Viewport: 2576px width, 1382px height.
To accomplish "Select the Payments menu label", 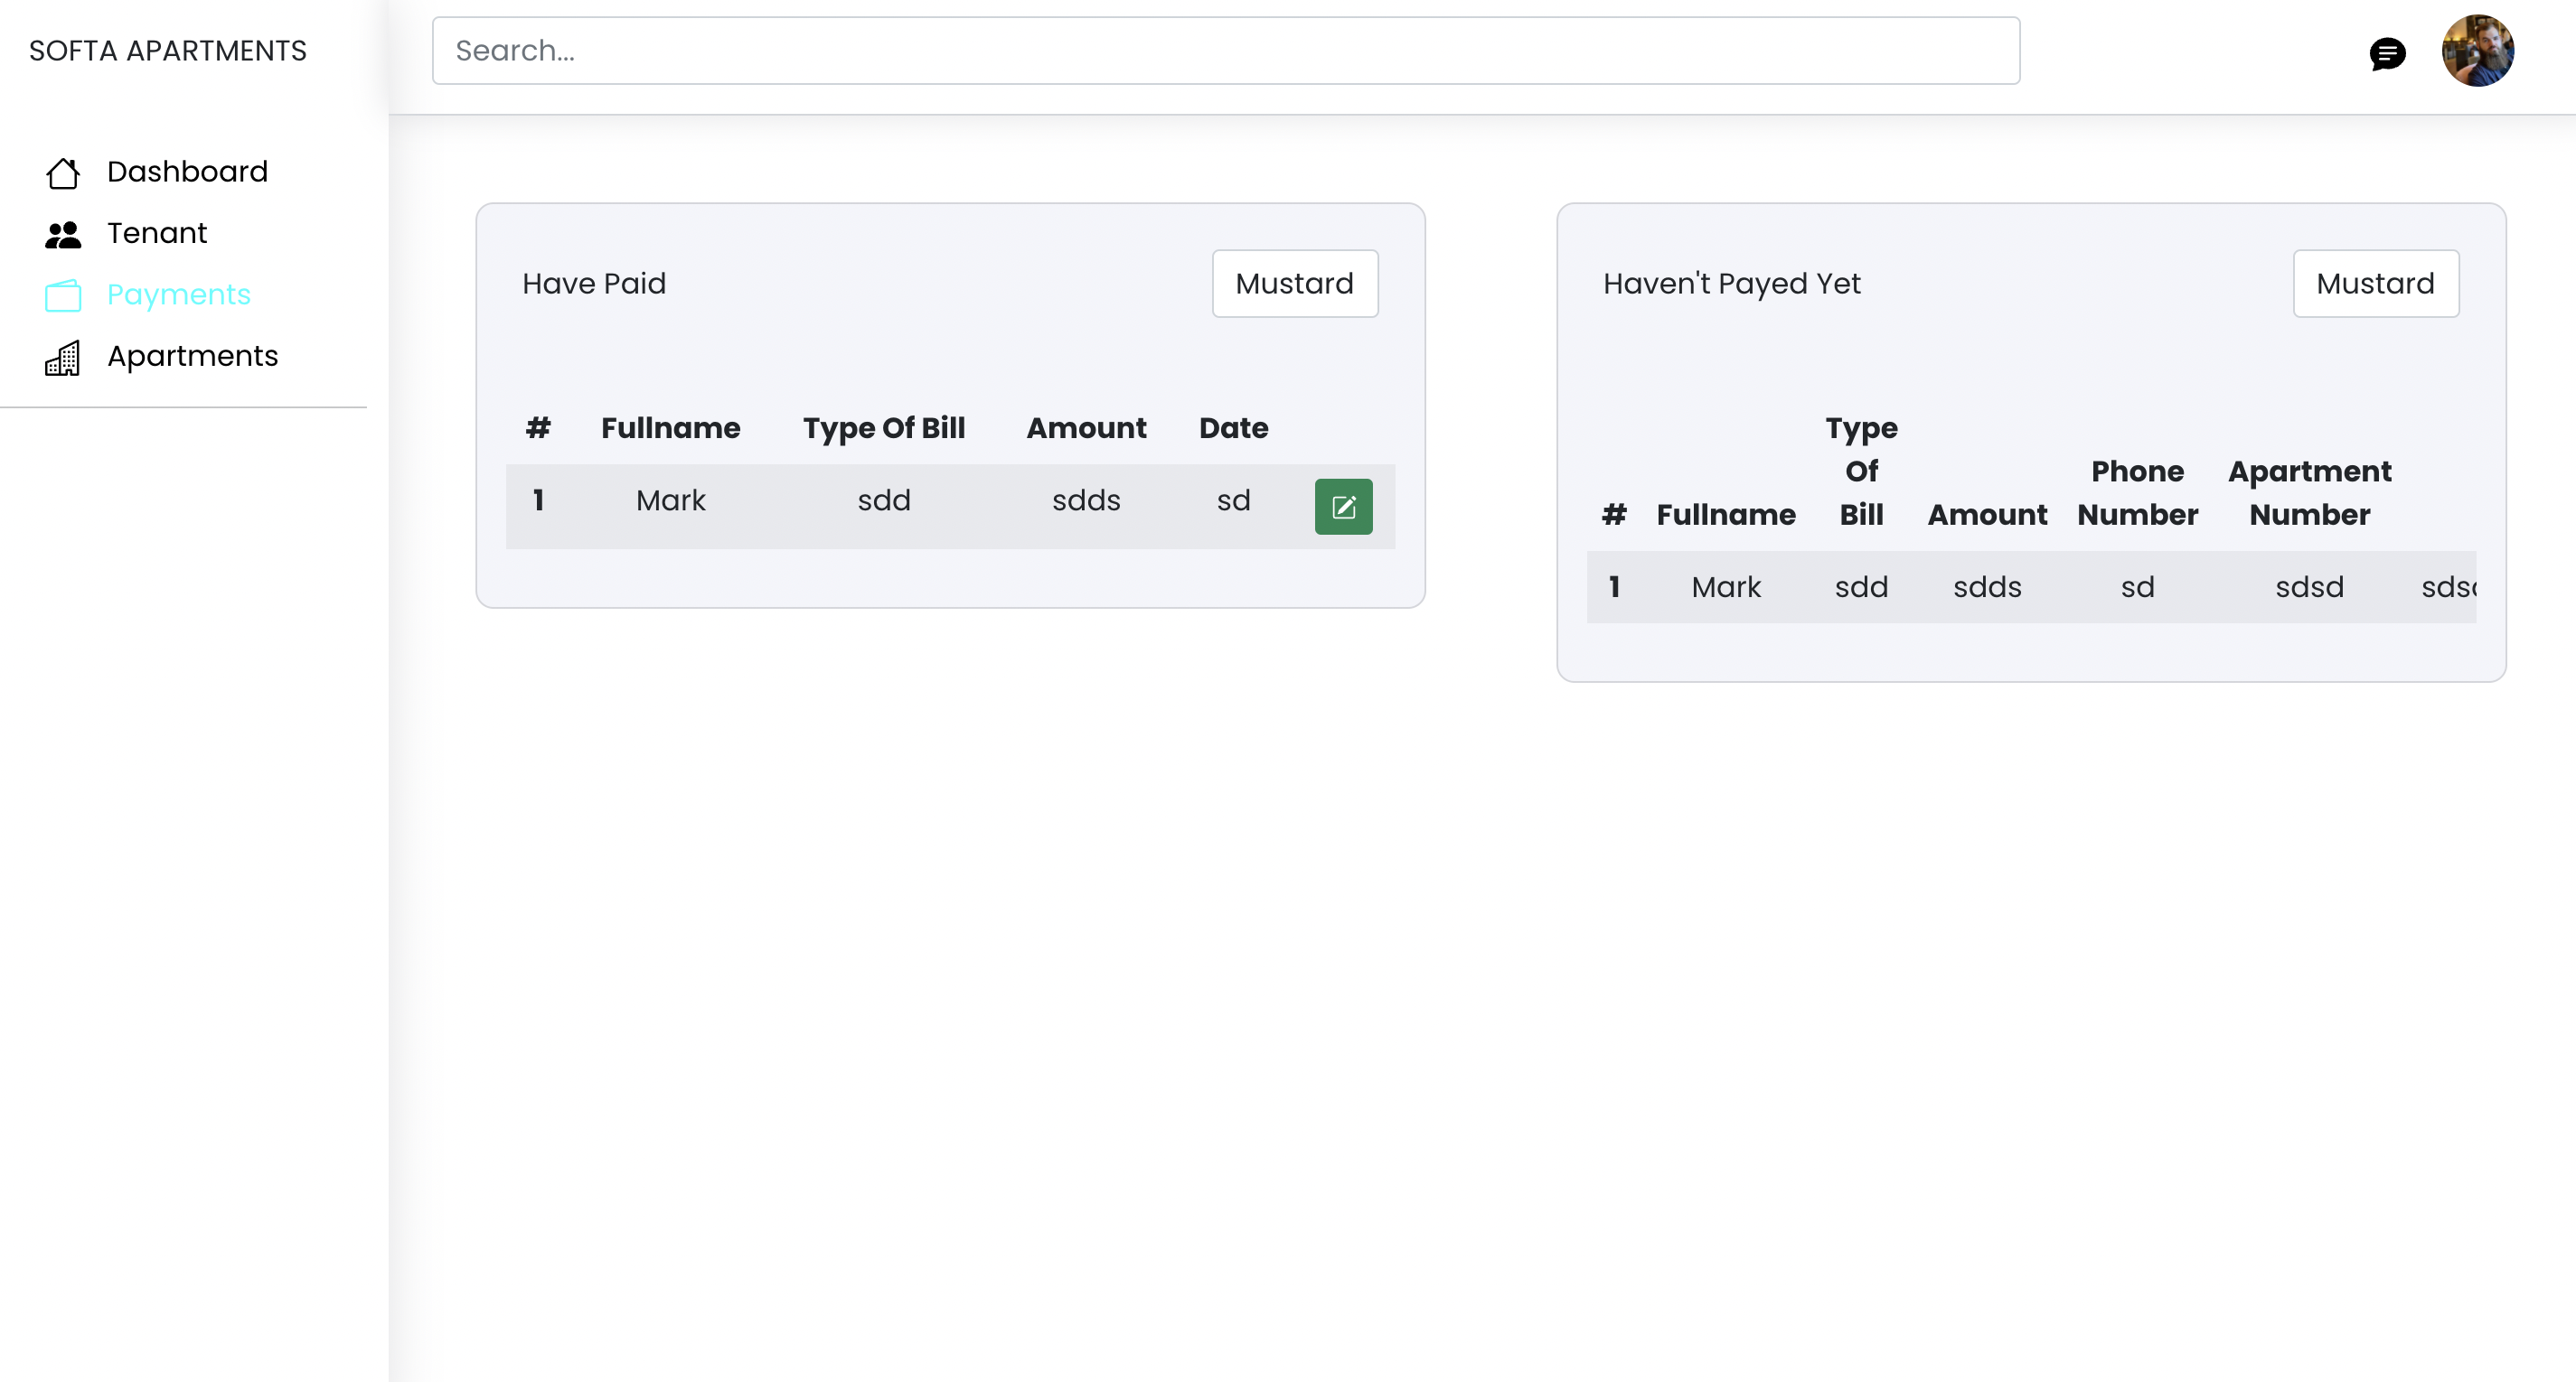I will click(x=179, y=294).
